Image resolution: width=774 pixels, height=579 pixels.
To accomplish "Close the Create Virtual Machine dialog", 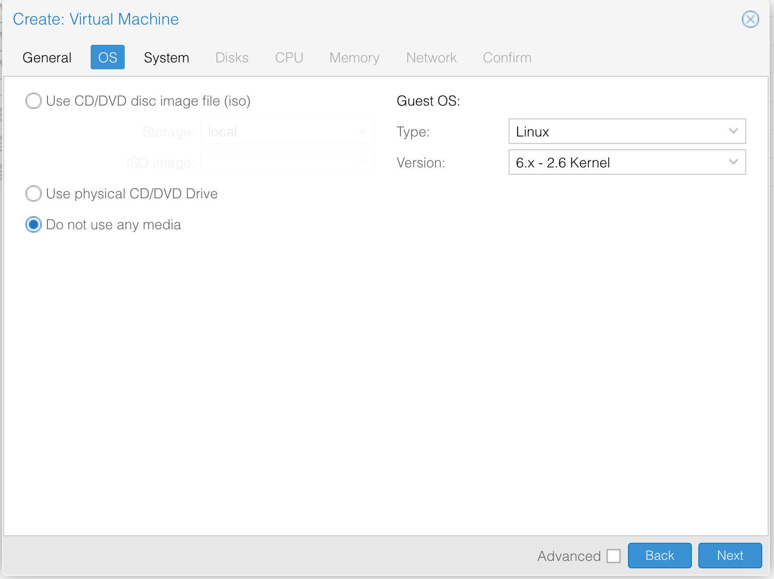I will tap(750, 20).
